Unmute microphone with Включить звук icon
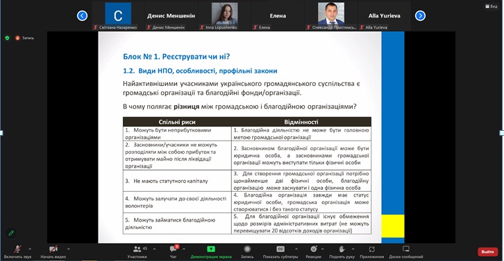Image resolution: width=504 pixels, height=261 pixels. click(x=17, y=249)
